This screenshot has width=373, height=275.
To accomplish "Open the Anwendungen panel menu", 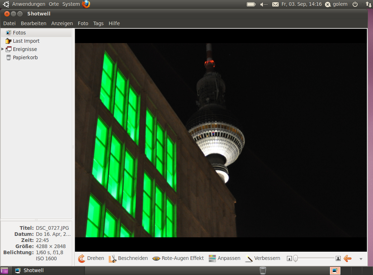I will (x=29, y=4).
